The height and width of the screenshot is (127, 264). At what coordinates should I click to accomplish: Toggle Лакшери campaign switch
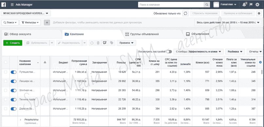(x=13, y=81)
